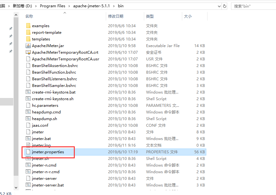
Task: Click the 2019/6/10 17:19 date cell
Action: (123, 152)
